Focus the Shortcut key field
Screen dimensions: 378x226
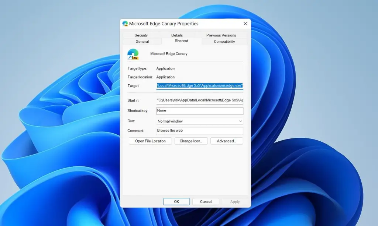click(200, 110)
